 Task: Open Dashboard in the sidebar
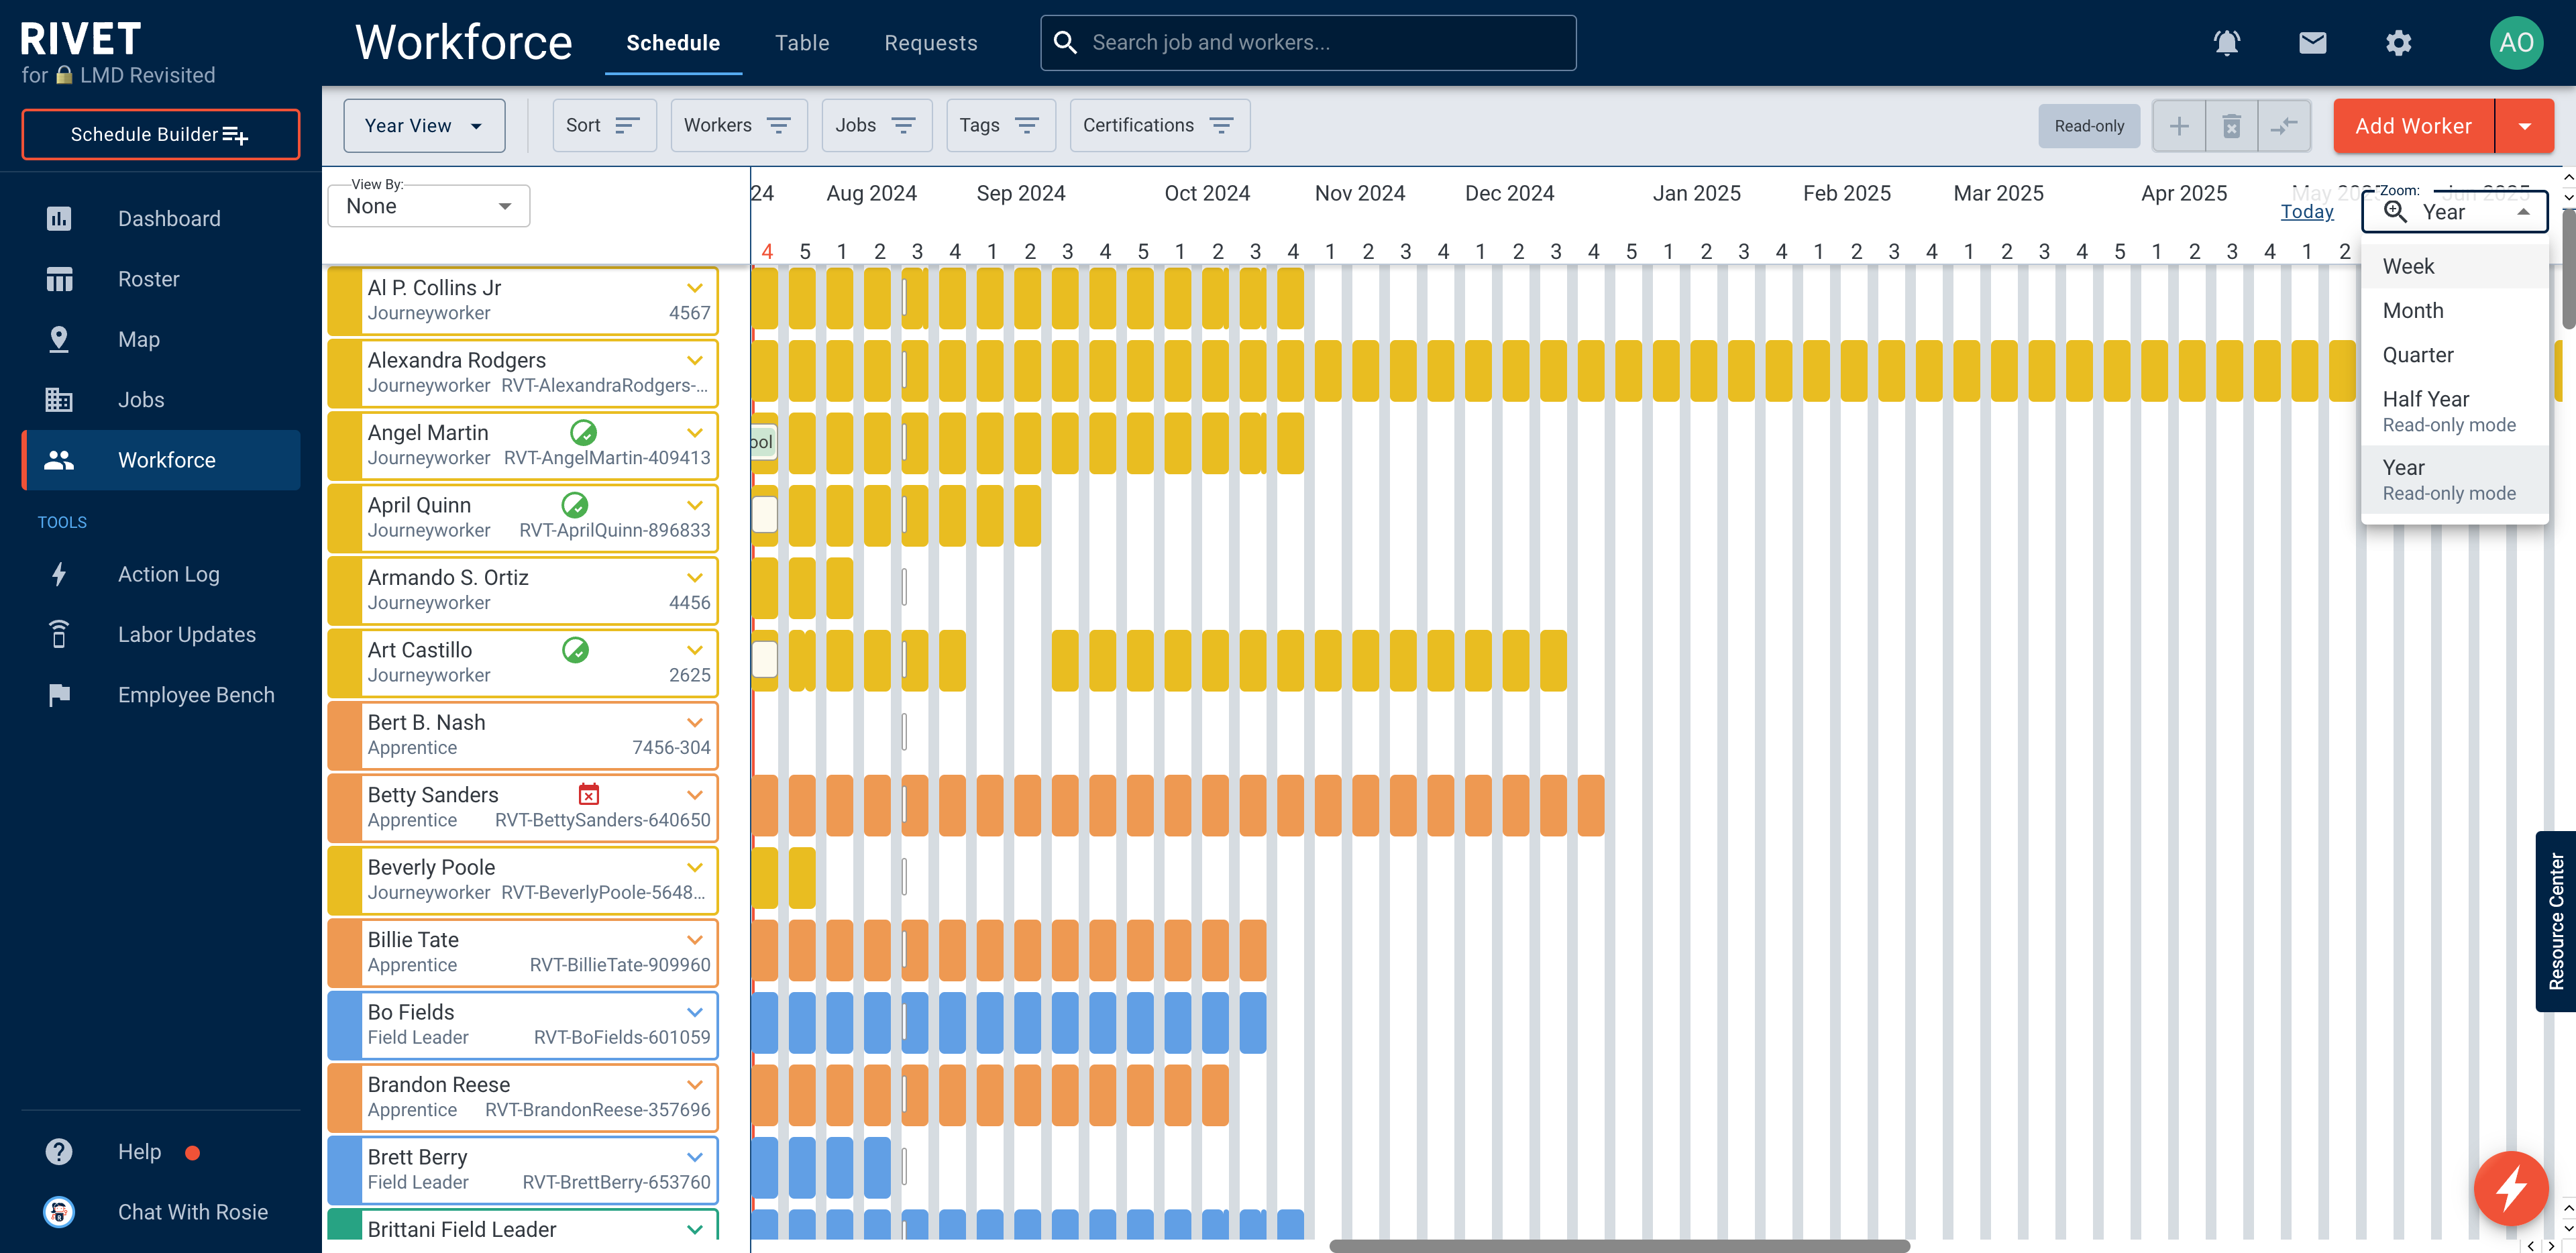pos(160,218)
